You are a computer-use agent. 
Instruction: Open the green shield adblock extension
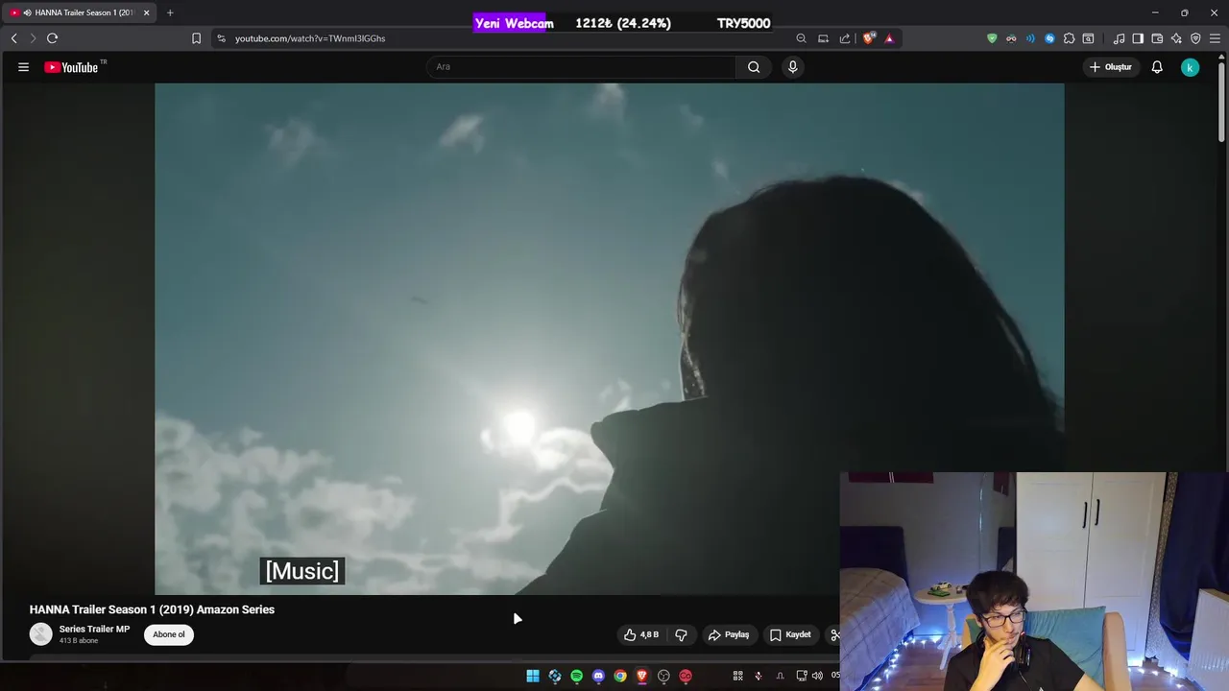pyautogui.click(x=992, y=38)
